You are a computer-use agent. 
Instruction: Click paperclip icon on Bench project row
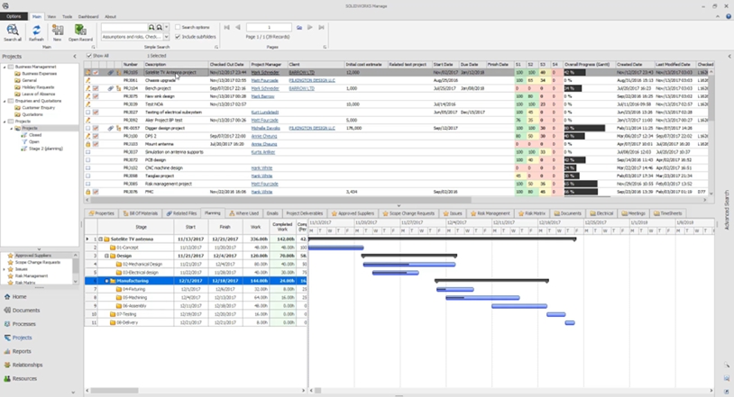point(111,88)
